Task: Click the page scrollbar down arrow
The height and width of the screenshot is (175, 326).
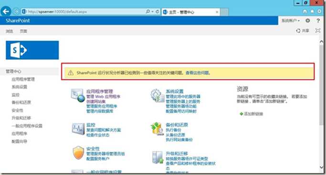Action: (x=321, y=167)
